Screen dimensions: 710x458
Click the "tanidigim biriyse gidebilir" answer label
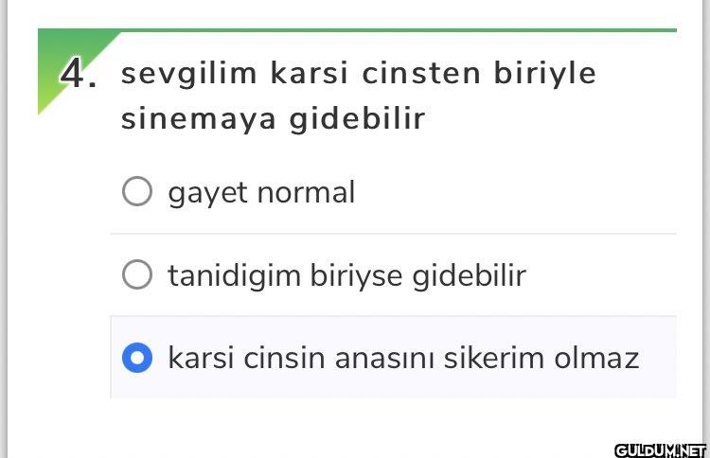click(346, 275)
